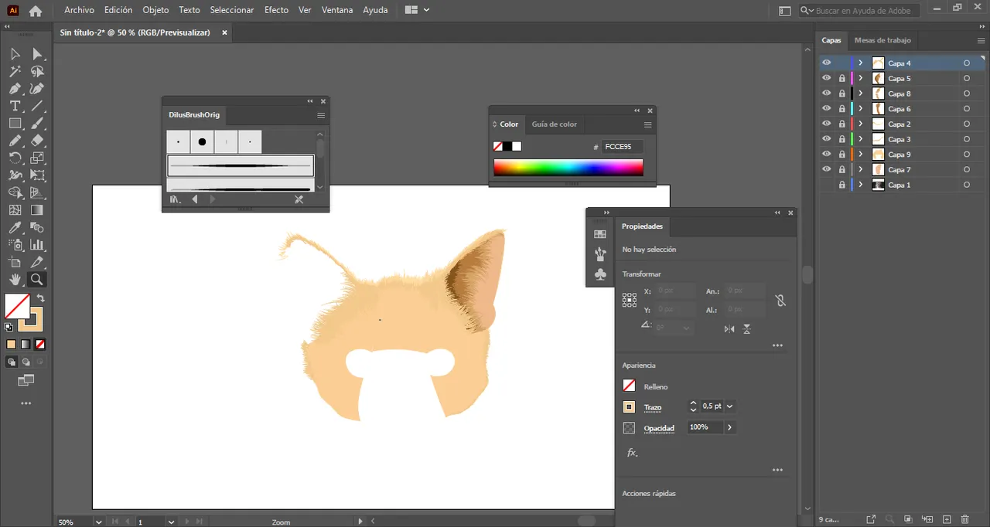The height and width of the screenshot is (527, 990).
Task: Expand layer Capa 2 contents
Action: point(861,124)
